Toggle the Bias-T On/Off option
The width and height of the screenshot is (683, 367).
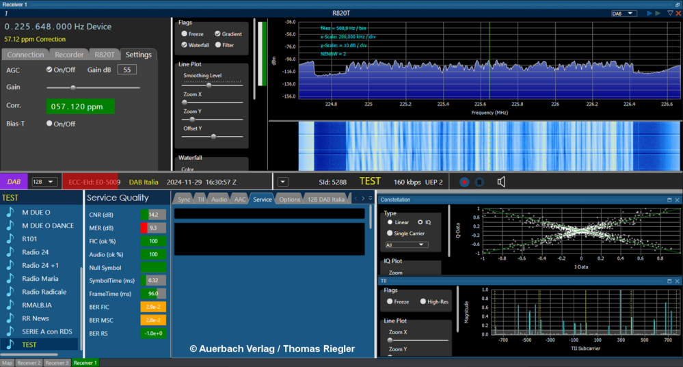49,124
